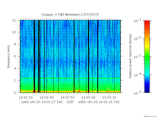
Task: Click the red top of the colorbar
Action: point(147,22)
